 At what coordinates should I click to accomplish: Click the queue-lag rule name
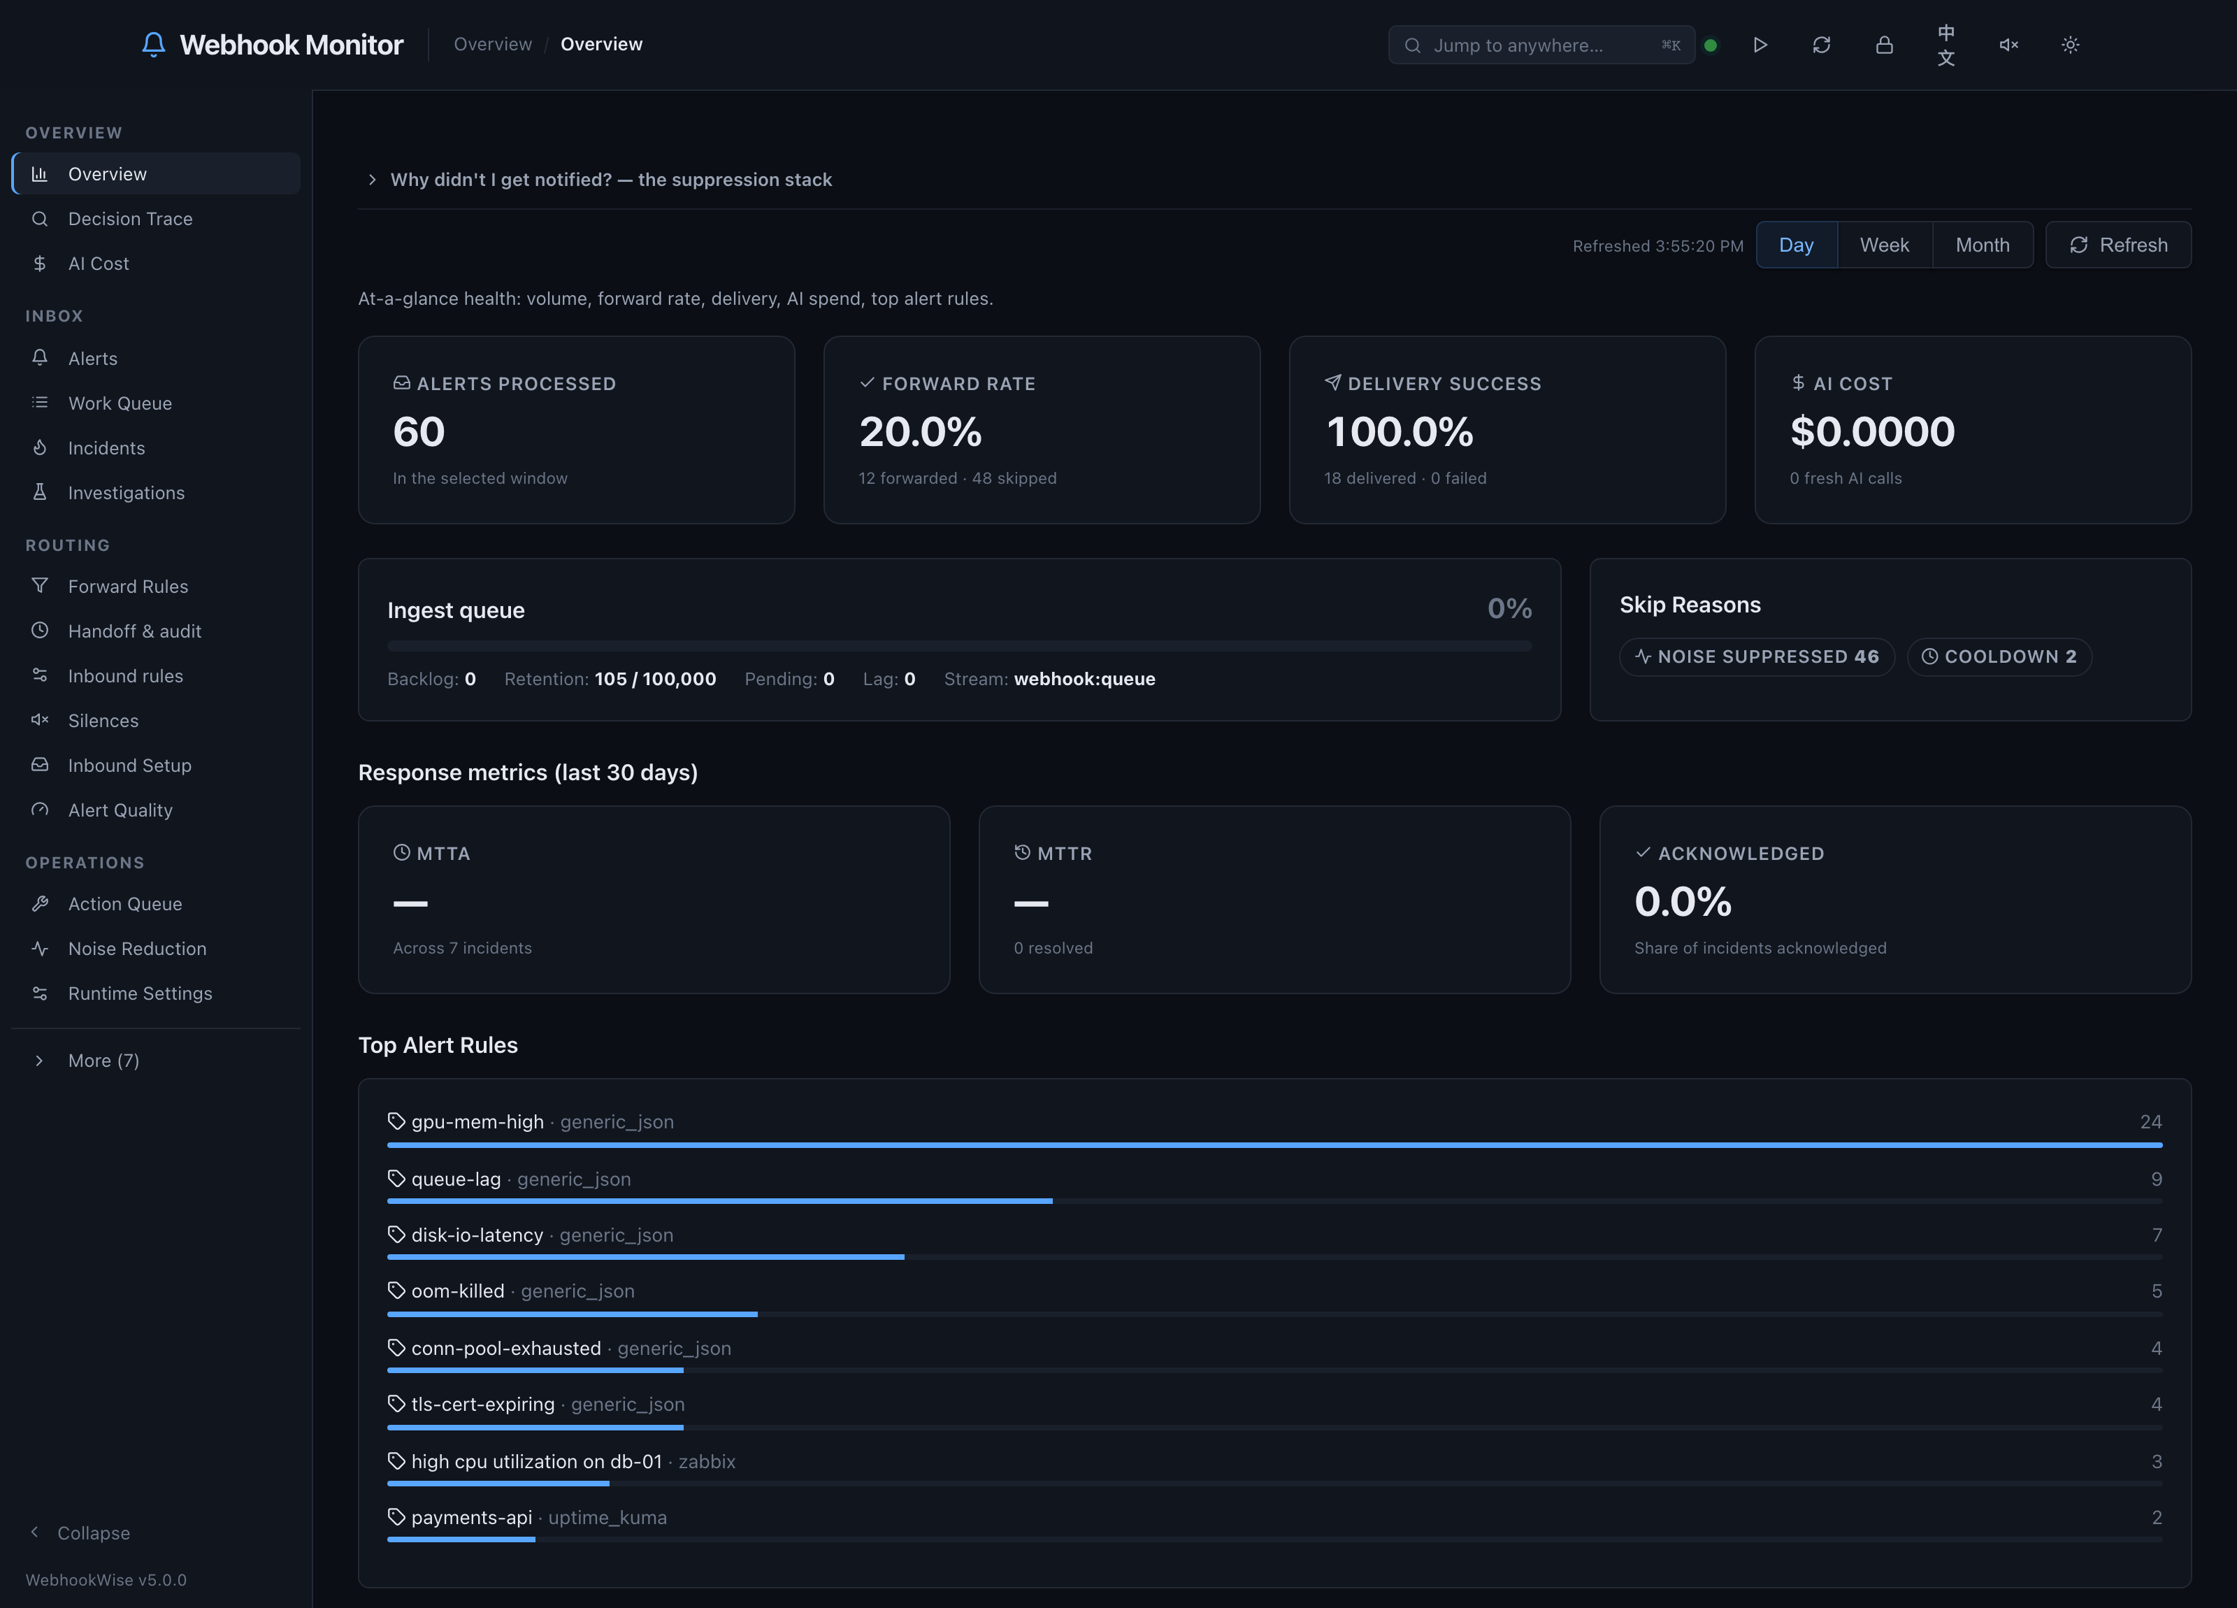[x=456, y=1179]
